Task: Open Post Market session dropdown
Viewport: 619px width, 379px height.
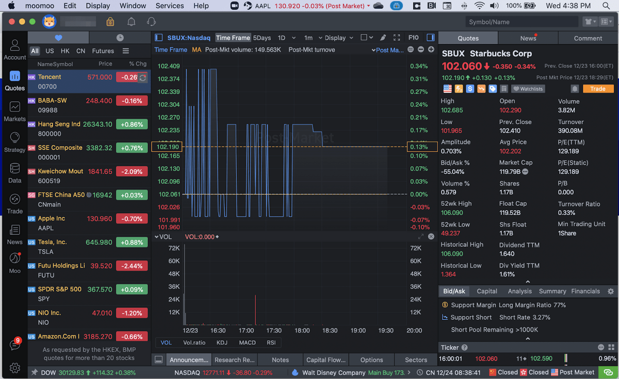Action: 388,50
